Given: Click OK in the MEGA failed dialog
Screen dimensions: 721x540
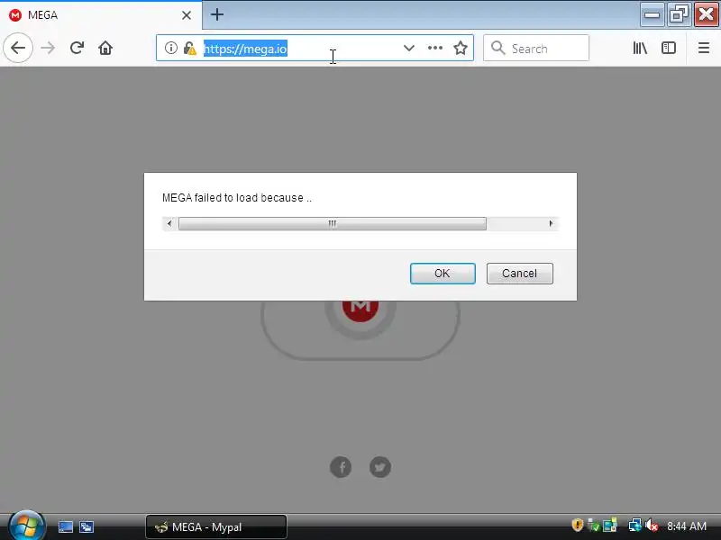Looking at the screenshot, I should 443,274.
